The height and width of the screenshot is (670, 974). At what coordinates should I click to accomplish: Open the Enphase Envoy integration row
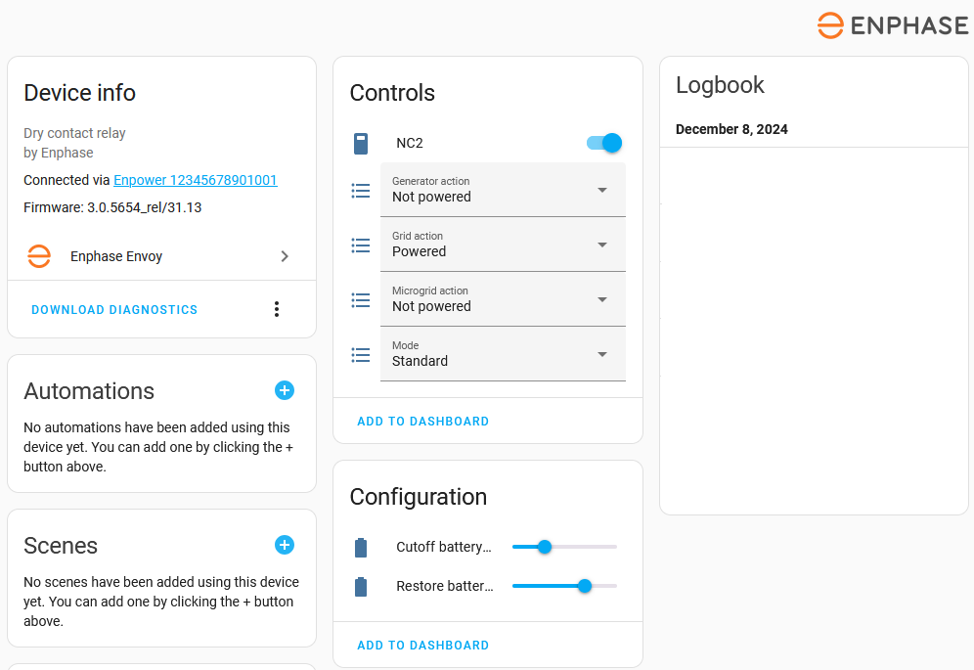tap(161, 256)
